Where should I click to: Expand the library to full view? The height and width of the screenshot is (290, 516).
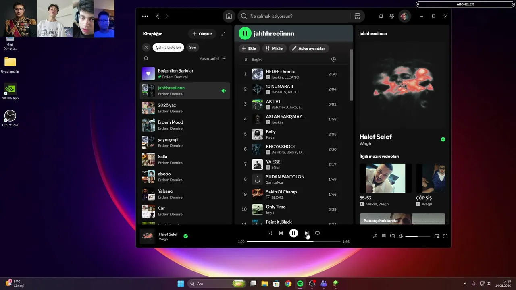(223, 34)
